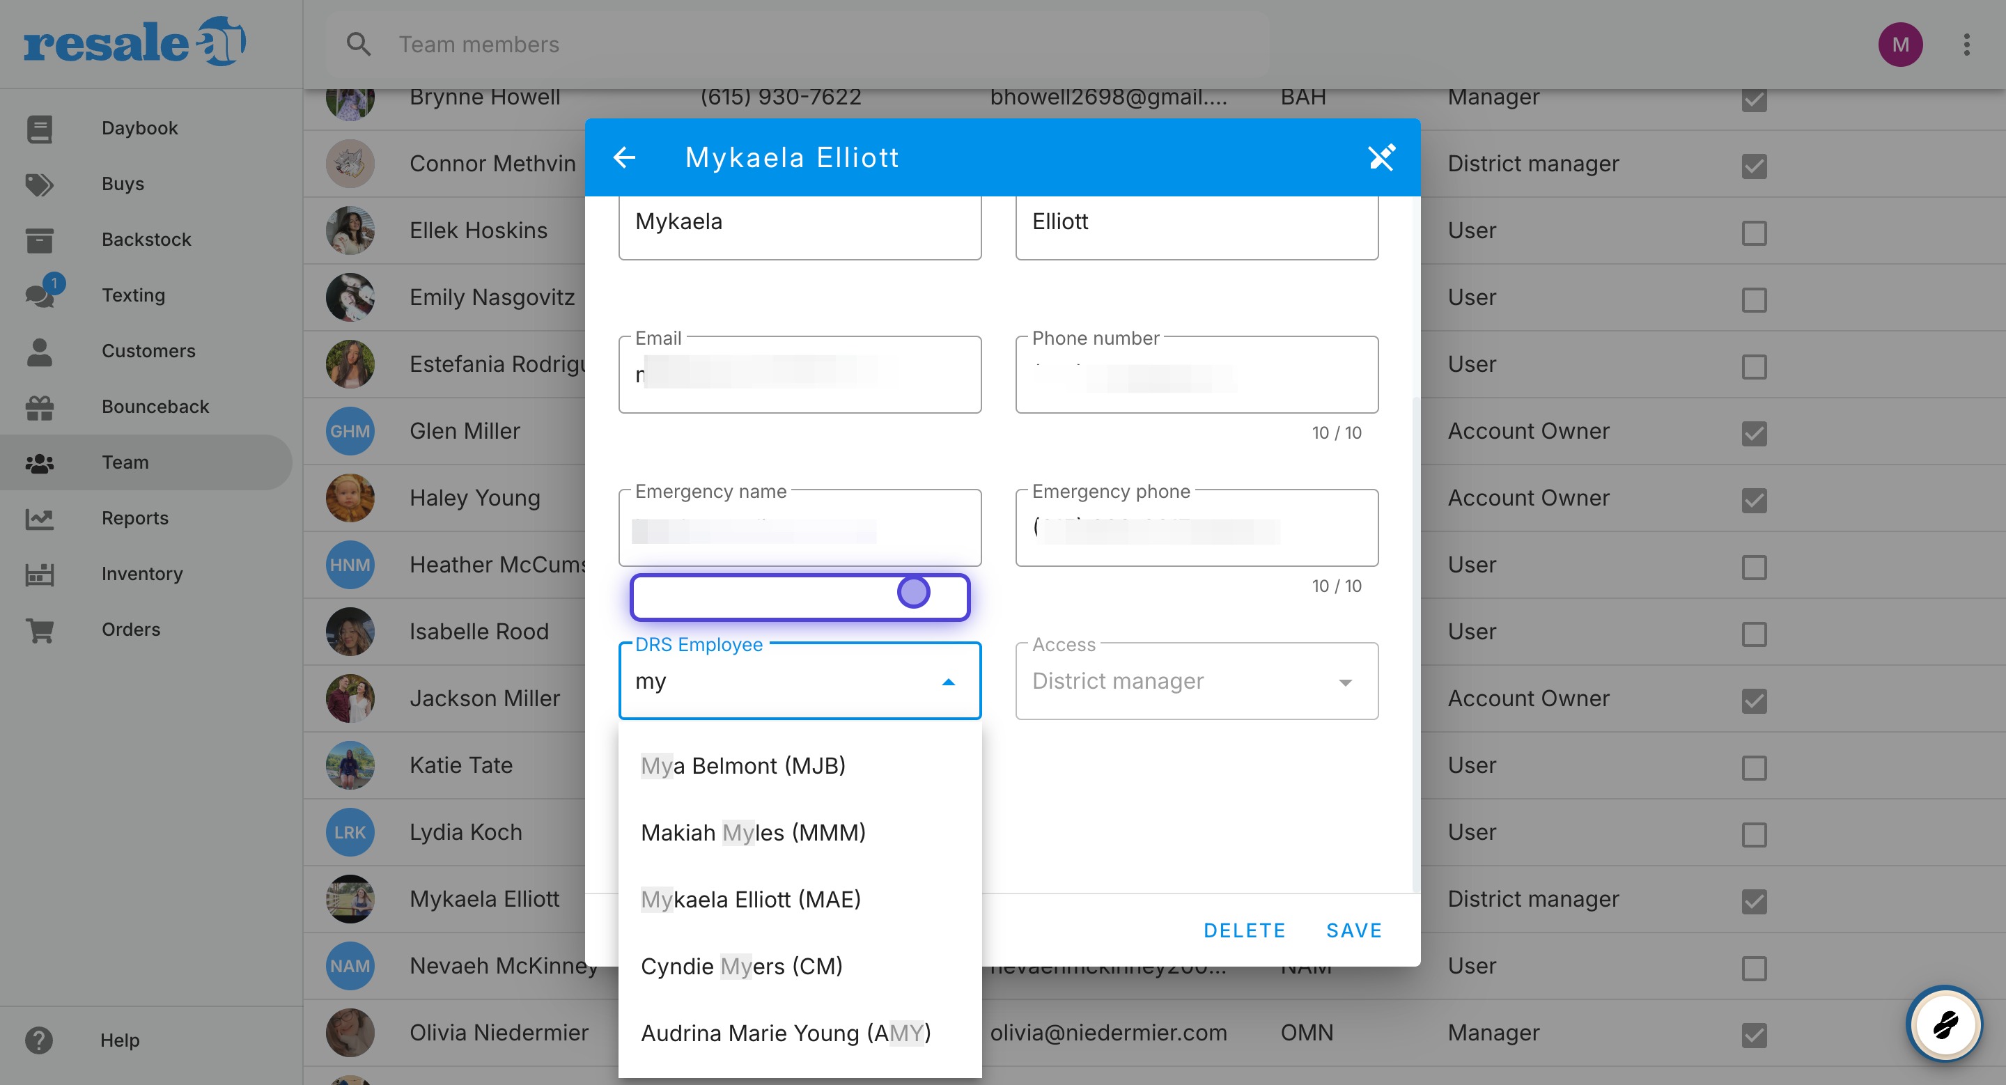The height and width of the screenshot is (1085, 2006).
Task: Click Glen Miller's GHM avatar
Action: 350,431
